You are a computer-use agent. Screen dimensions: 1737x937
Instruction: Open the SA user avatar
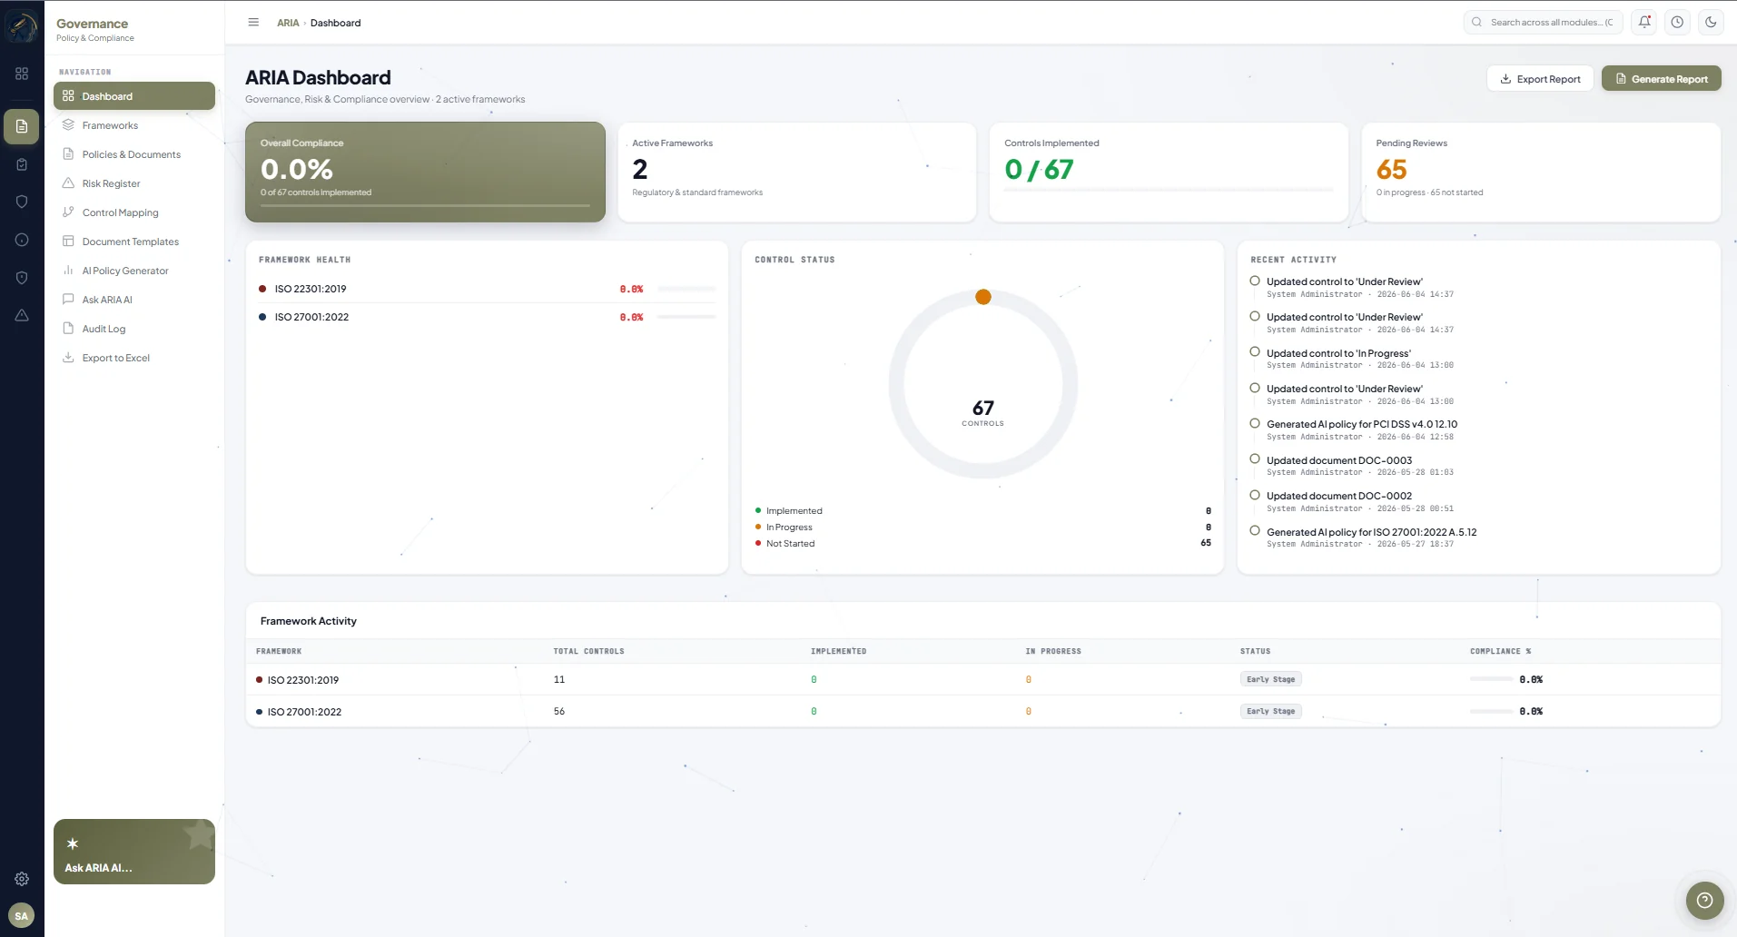[22, 916]
